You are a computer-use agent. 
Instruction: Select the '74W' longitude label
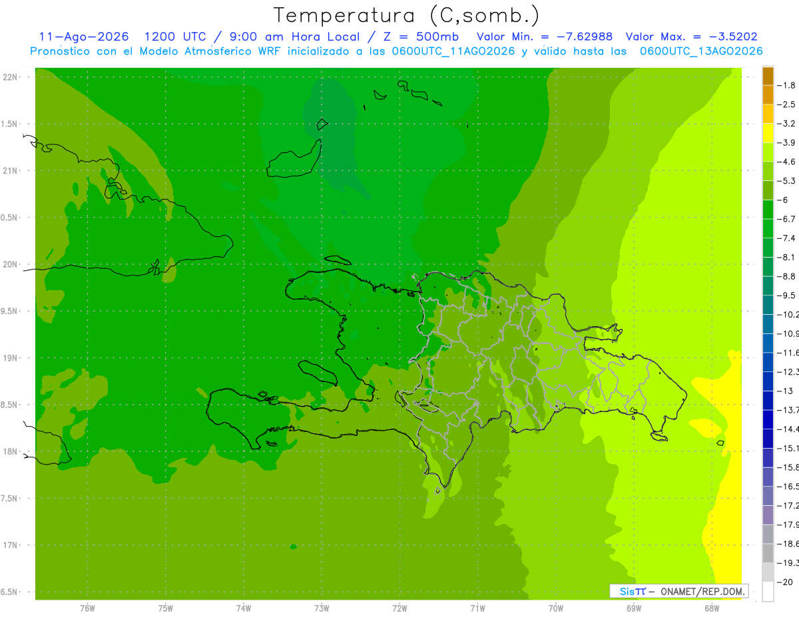pos(244,608)
